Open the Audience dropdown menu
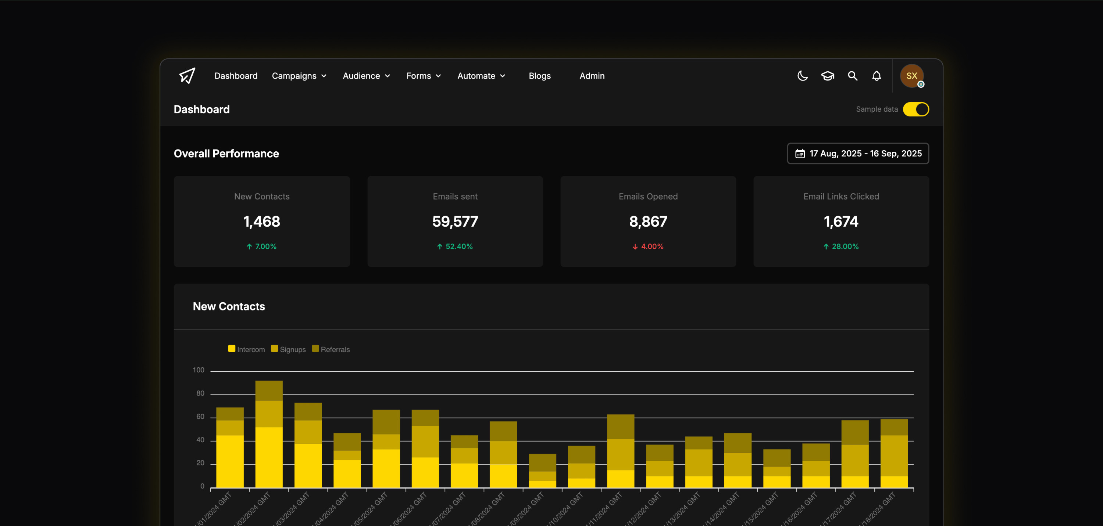The height and width of the screenshot is (526, 1103). 366,76
